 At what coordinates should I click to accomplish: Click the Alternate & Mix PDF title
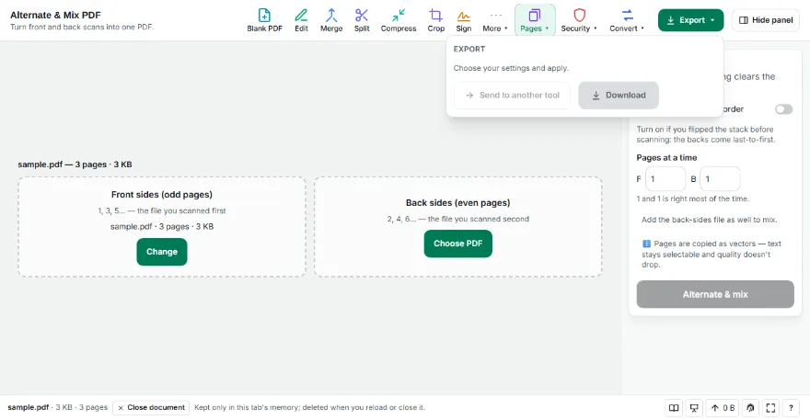coord(55,15)
